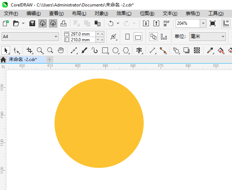
Task: Open the units 毫米 dropdown
Action: (222, 37)
